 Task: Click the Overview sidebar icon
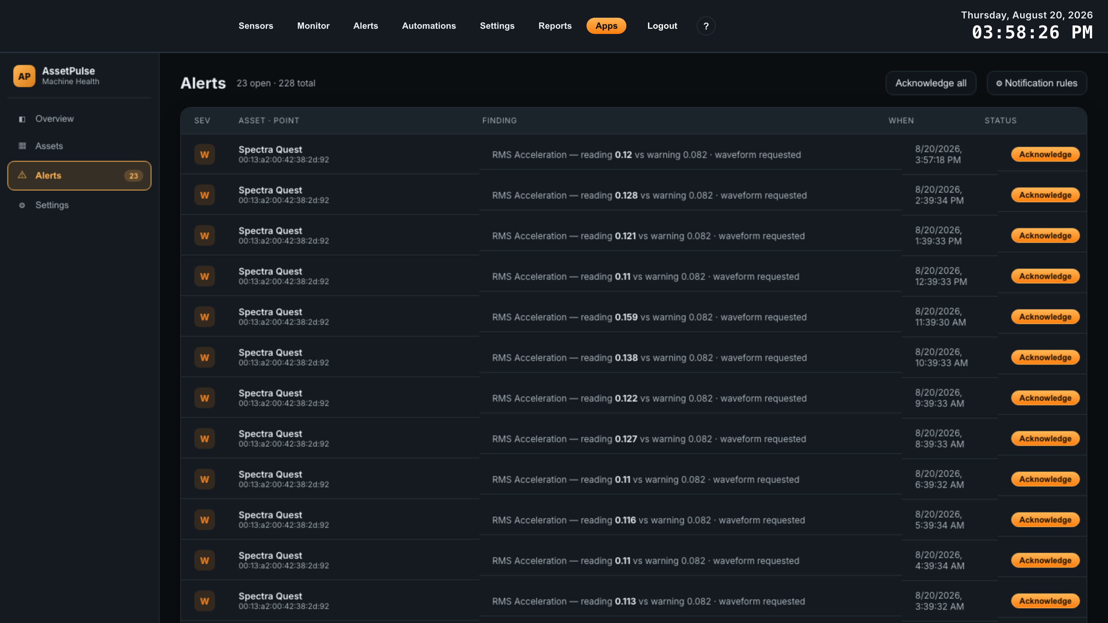tap(22, 119)
